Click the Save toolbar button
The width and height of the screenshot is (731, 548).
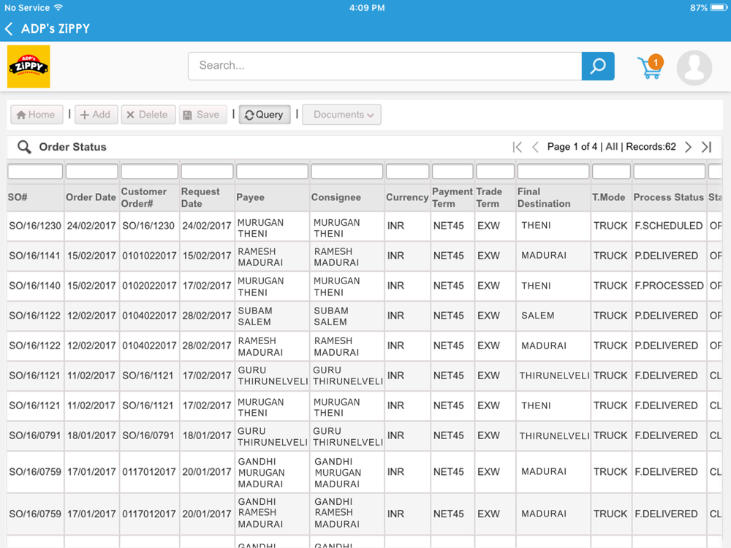click(202, 115)
